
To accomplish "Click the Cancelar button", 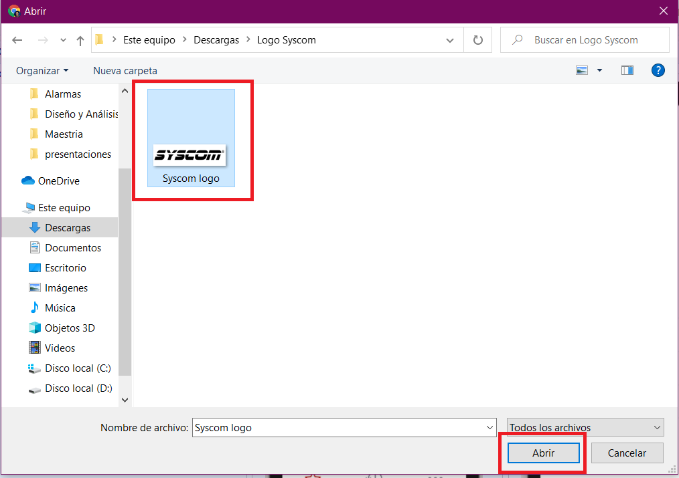I will pos(627,453).
